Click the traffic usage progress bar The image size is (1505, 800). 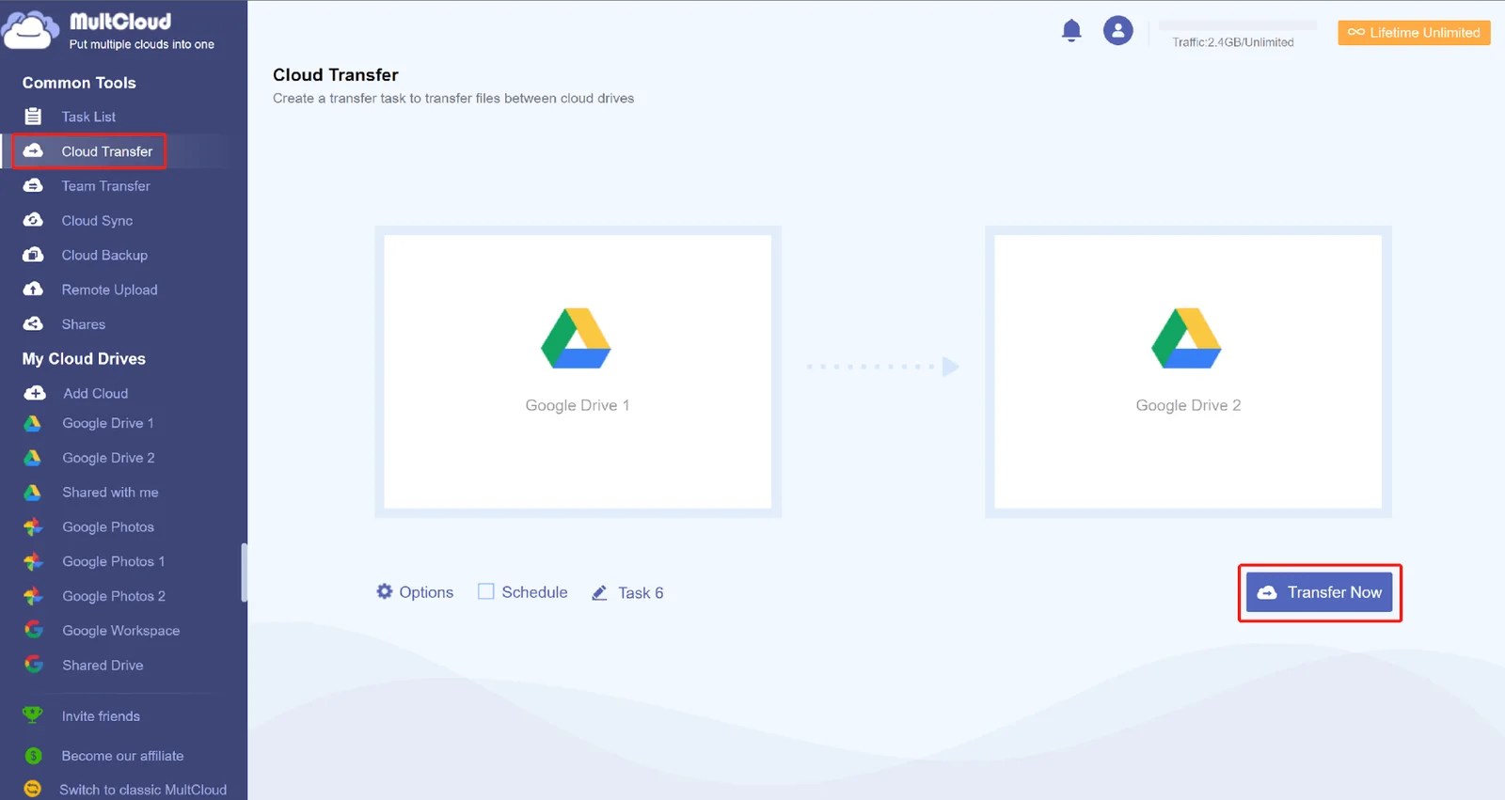1237,24
